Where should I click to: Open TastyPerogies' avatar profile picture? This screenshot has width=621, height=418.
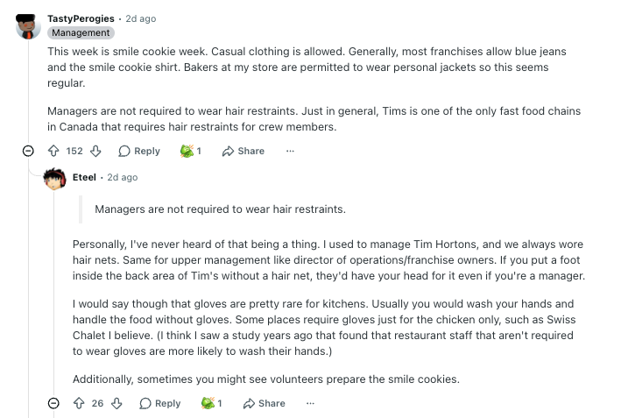[x=28, y=25]
